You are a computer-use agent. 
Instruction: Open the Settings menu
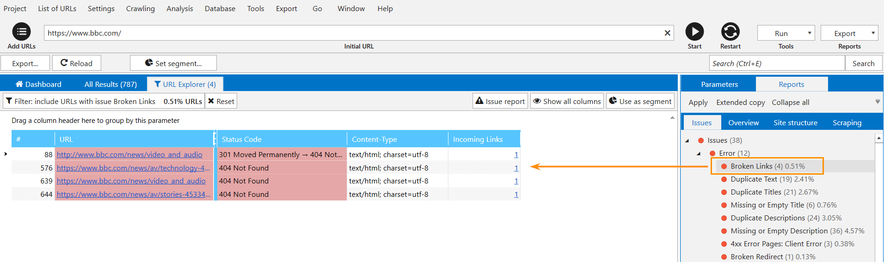[101, 8]
